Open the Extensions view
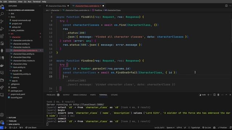The image size is (232, 130). coord(2,36)
